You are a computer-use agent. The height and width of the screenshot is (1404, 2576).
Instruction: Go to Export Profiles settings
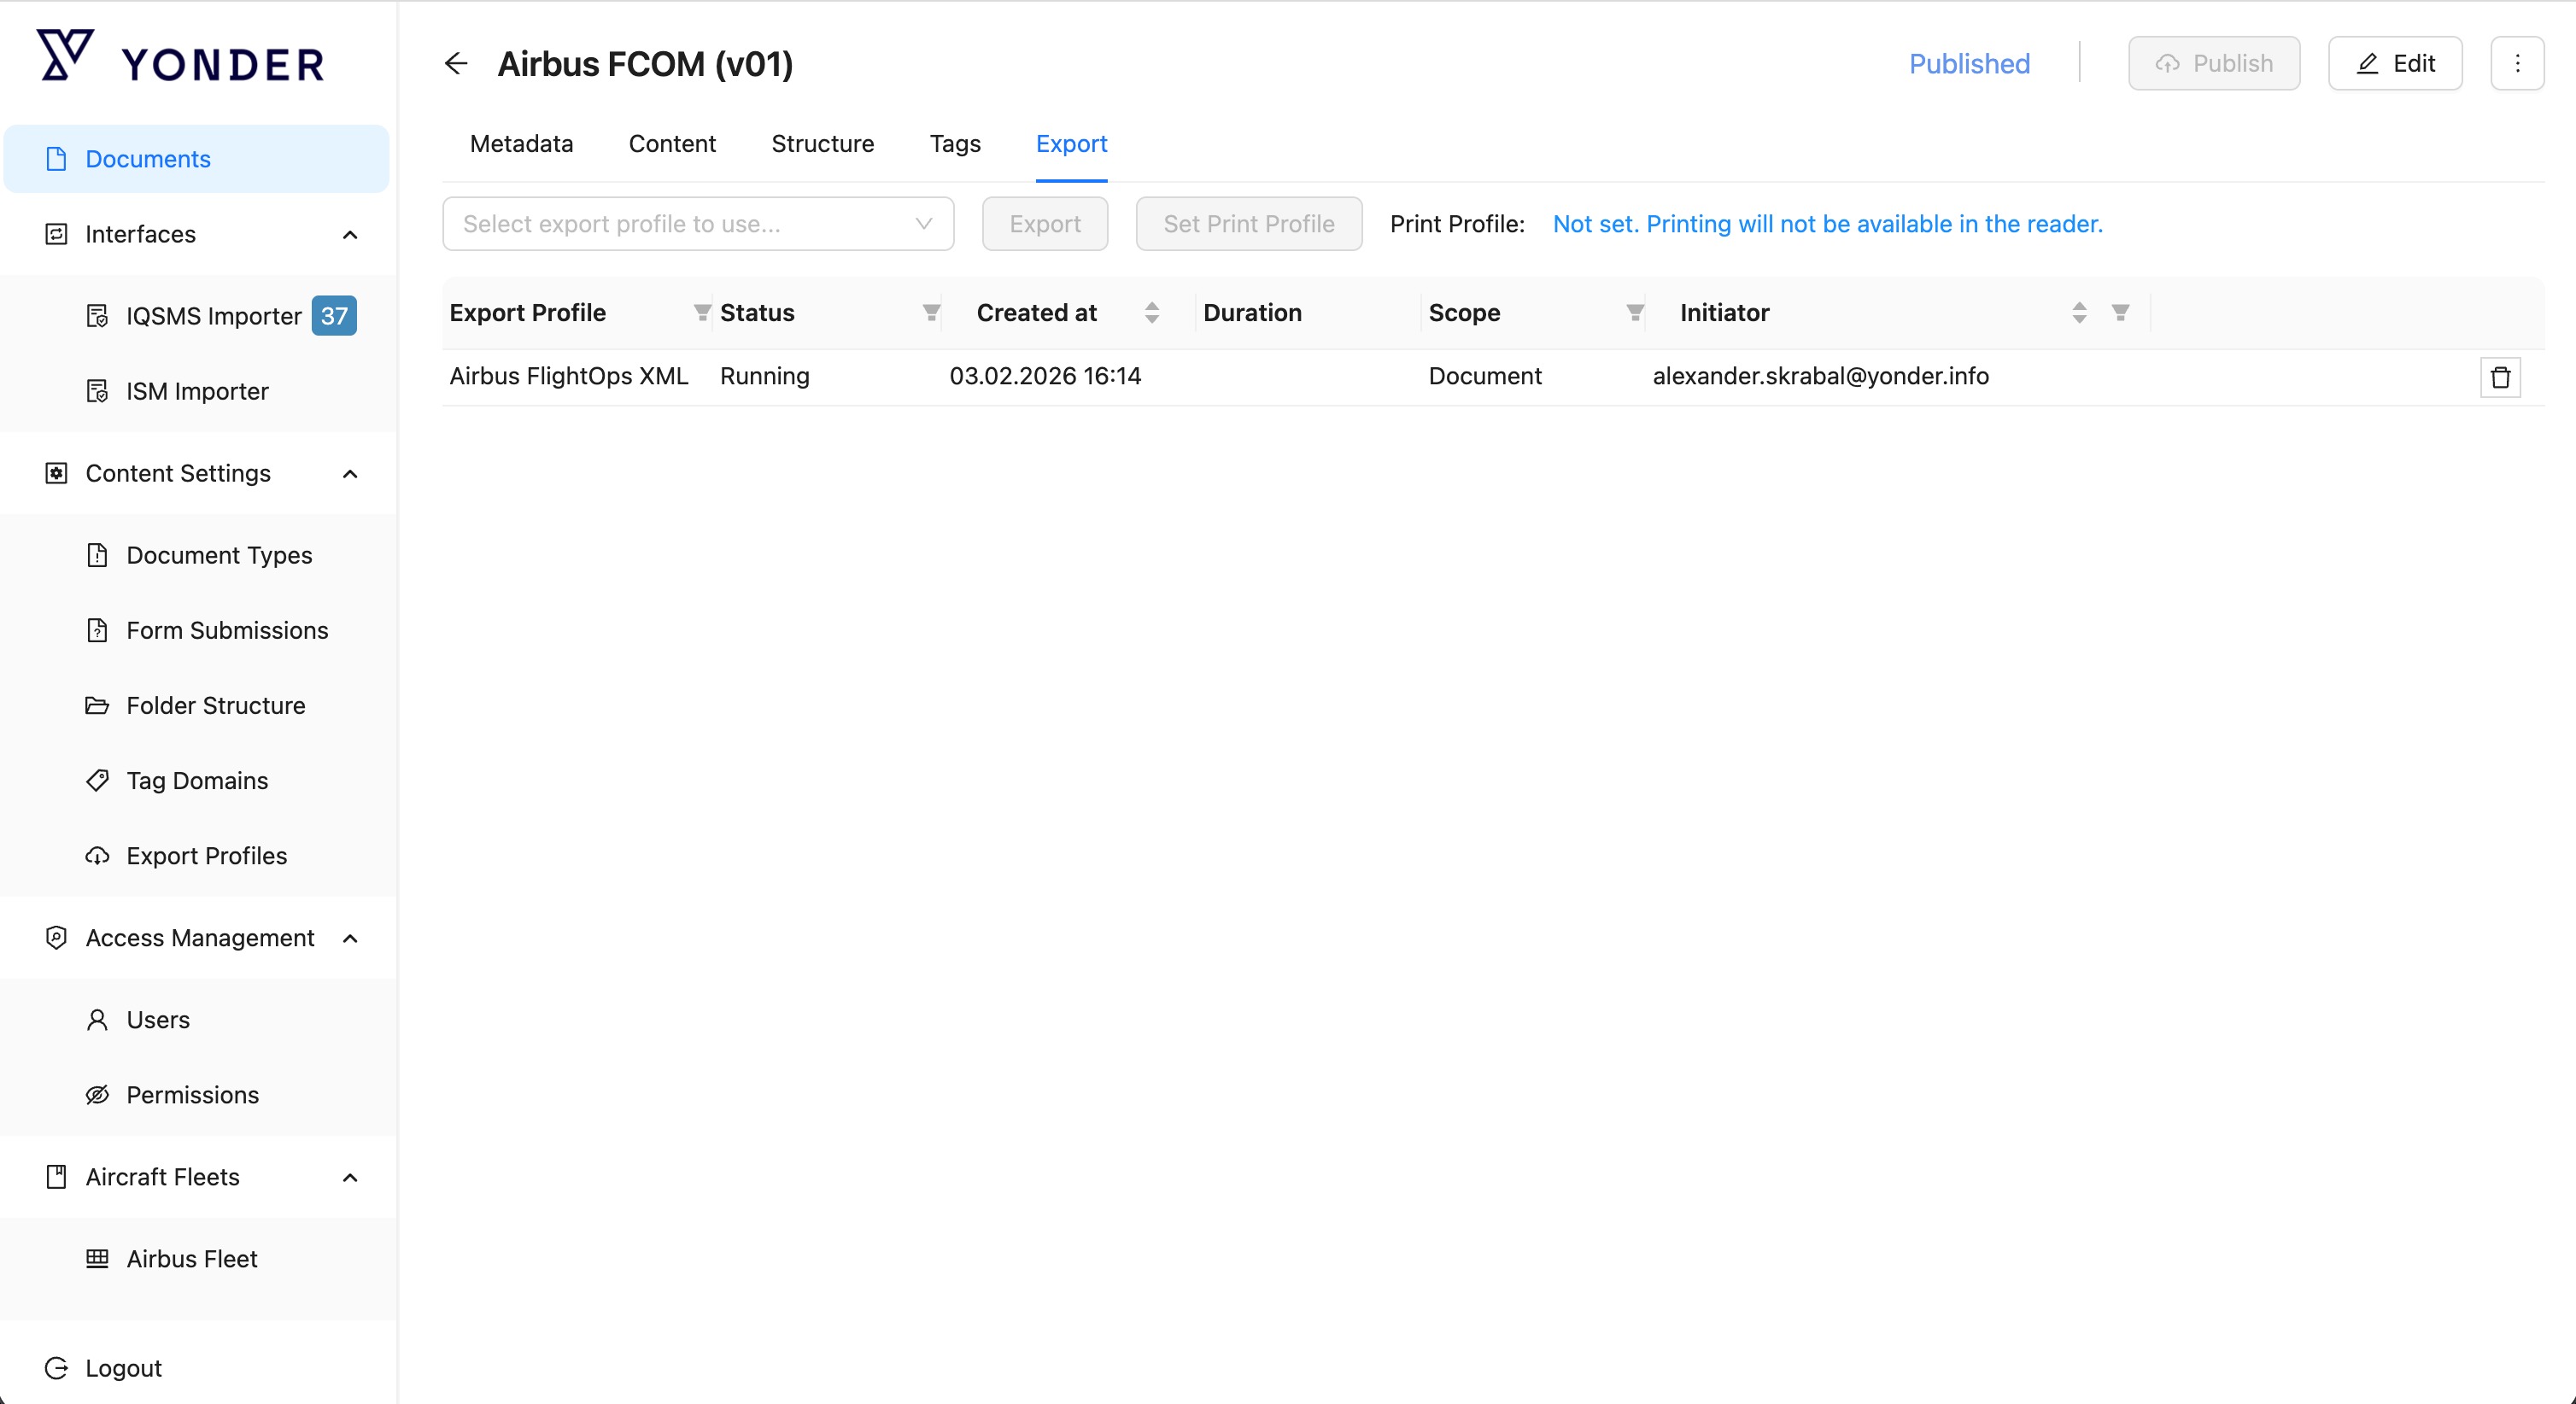[206, 856]
